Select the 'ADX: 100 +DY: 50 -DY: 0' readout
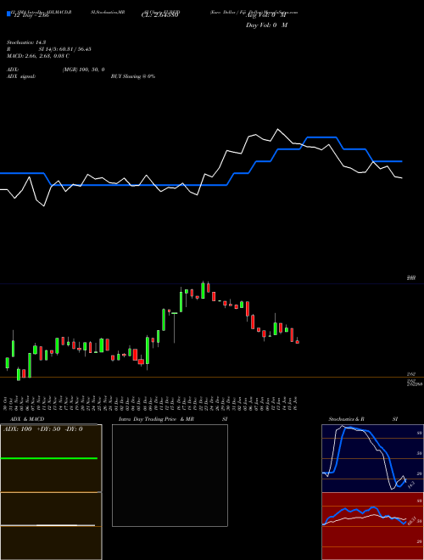Image resolution: width=424 pixels, height=560 pixels. coord(43,429)
